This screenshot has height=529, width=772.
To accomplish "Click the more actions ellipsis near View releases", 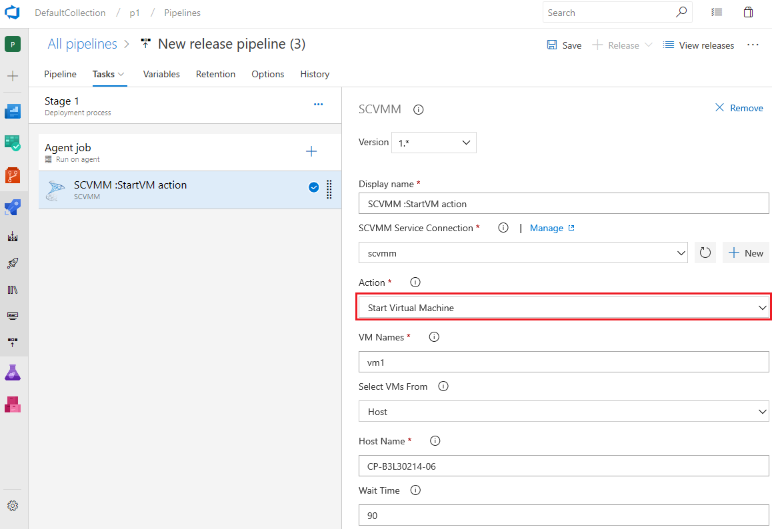I will pos(753,45).
